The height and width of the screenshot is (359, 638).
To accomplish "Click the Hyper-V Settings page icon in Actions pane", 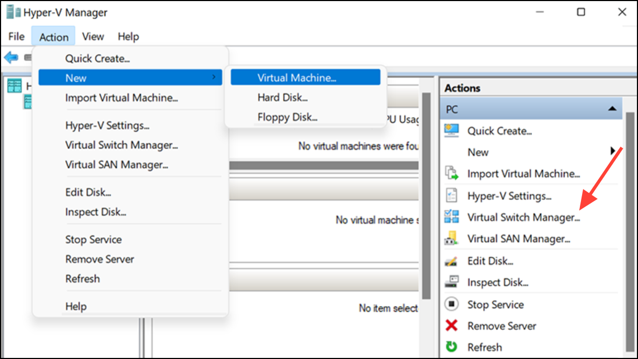I will [451, 195].
